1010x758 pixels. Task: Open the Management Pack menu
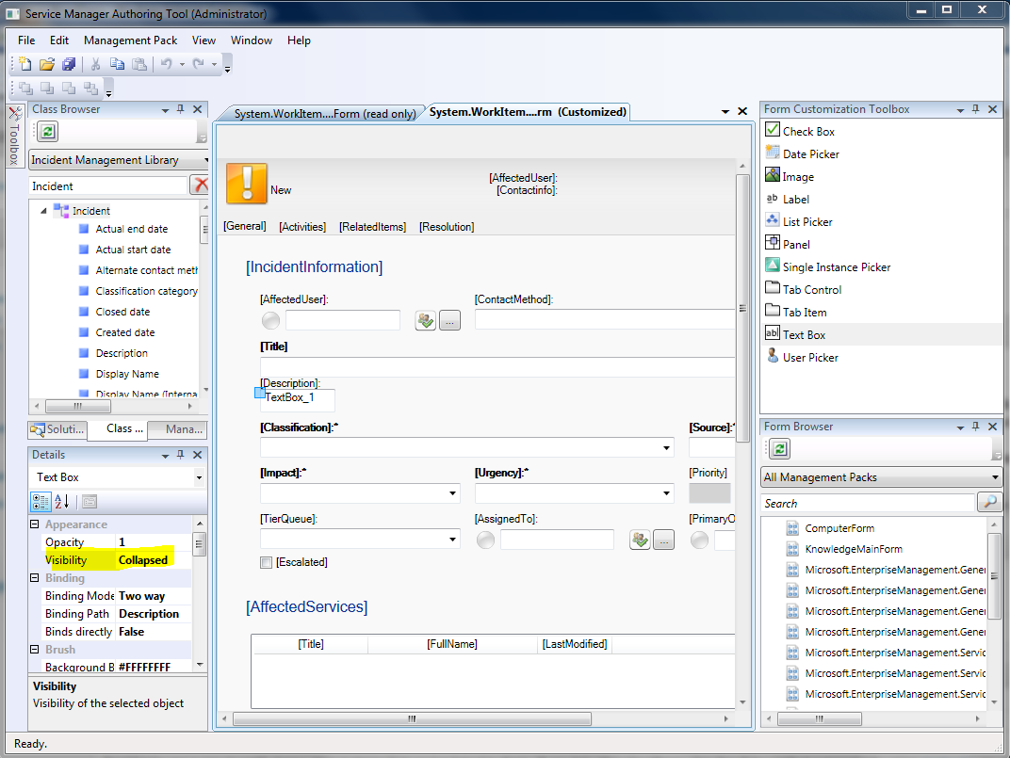[130, 40]
